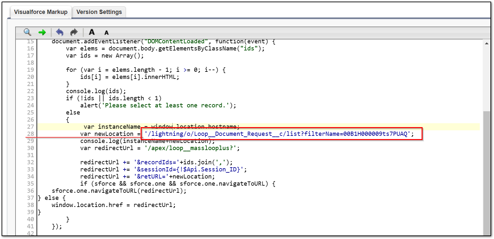This screenshot has width=494, height=239.
Task: Select the Visualforce Markup tab
Action: coord(41,12)
